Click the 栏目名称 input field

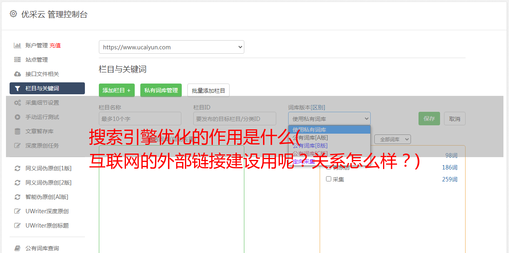click(x=140, y=119)
